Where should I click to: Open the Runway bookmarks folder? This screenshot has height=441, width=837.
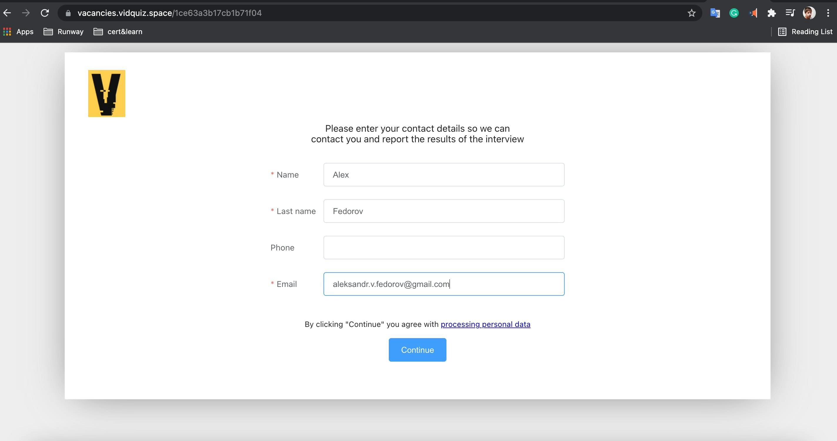point(64,31)
